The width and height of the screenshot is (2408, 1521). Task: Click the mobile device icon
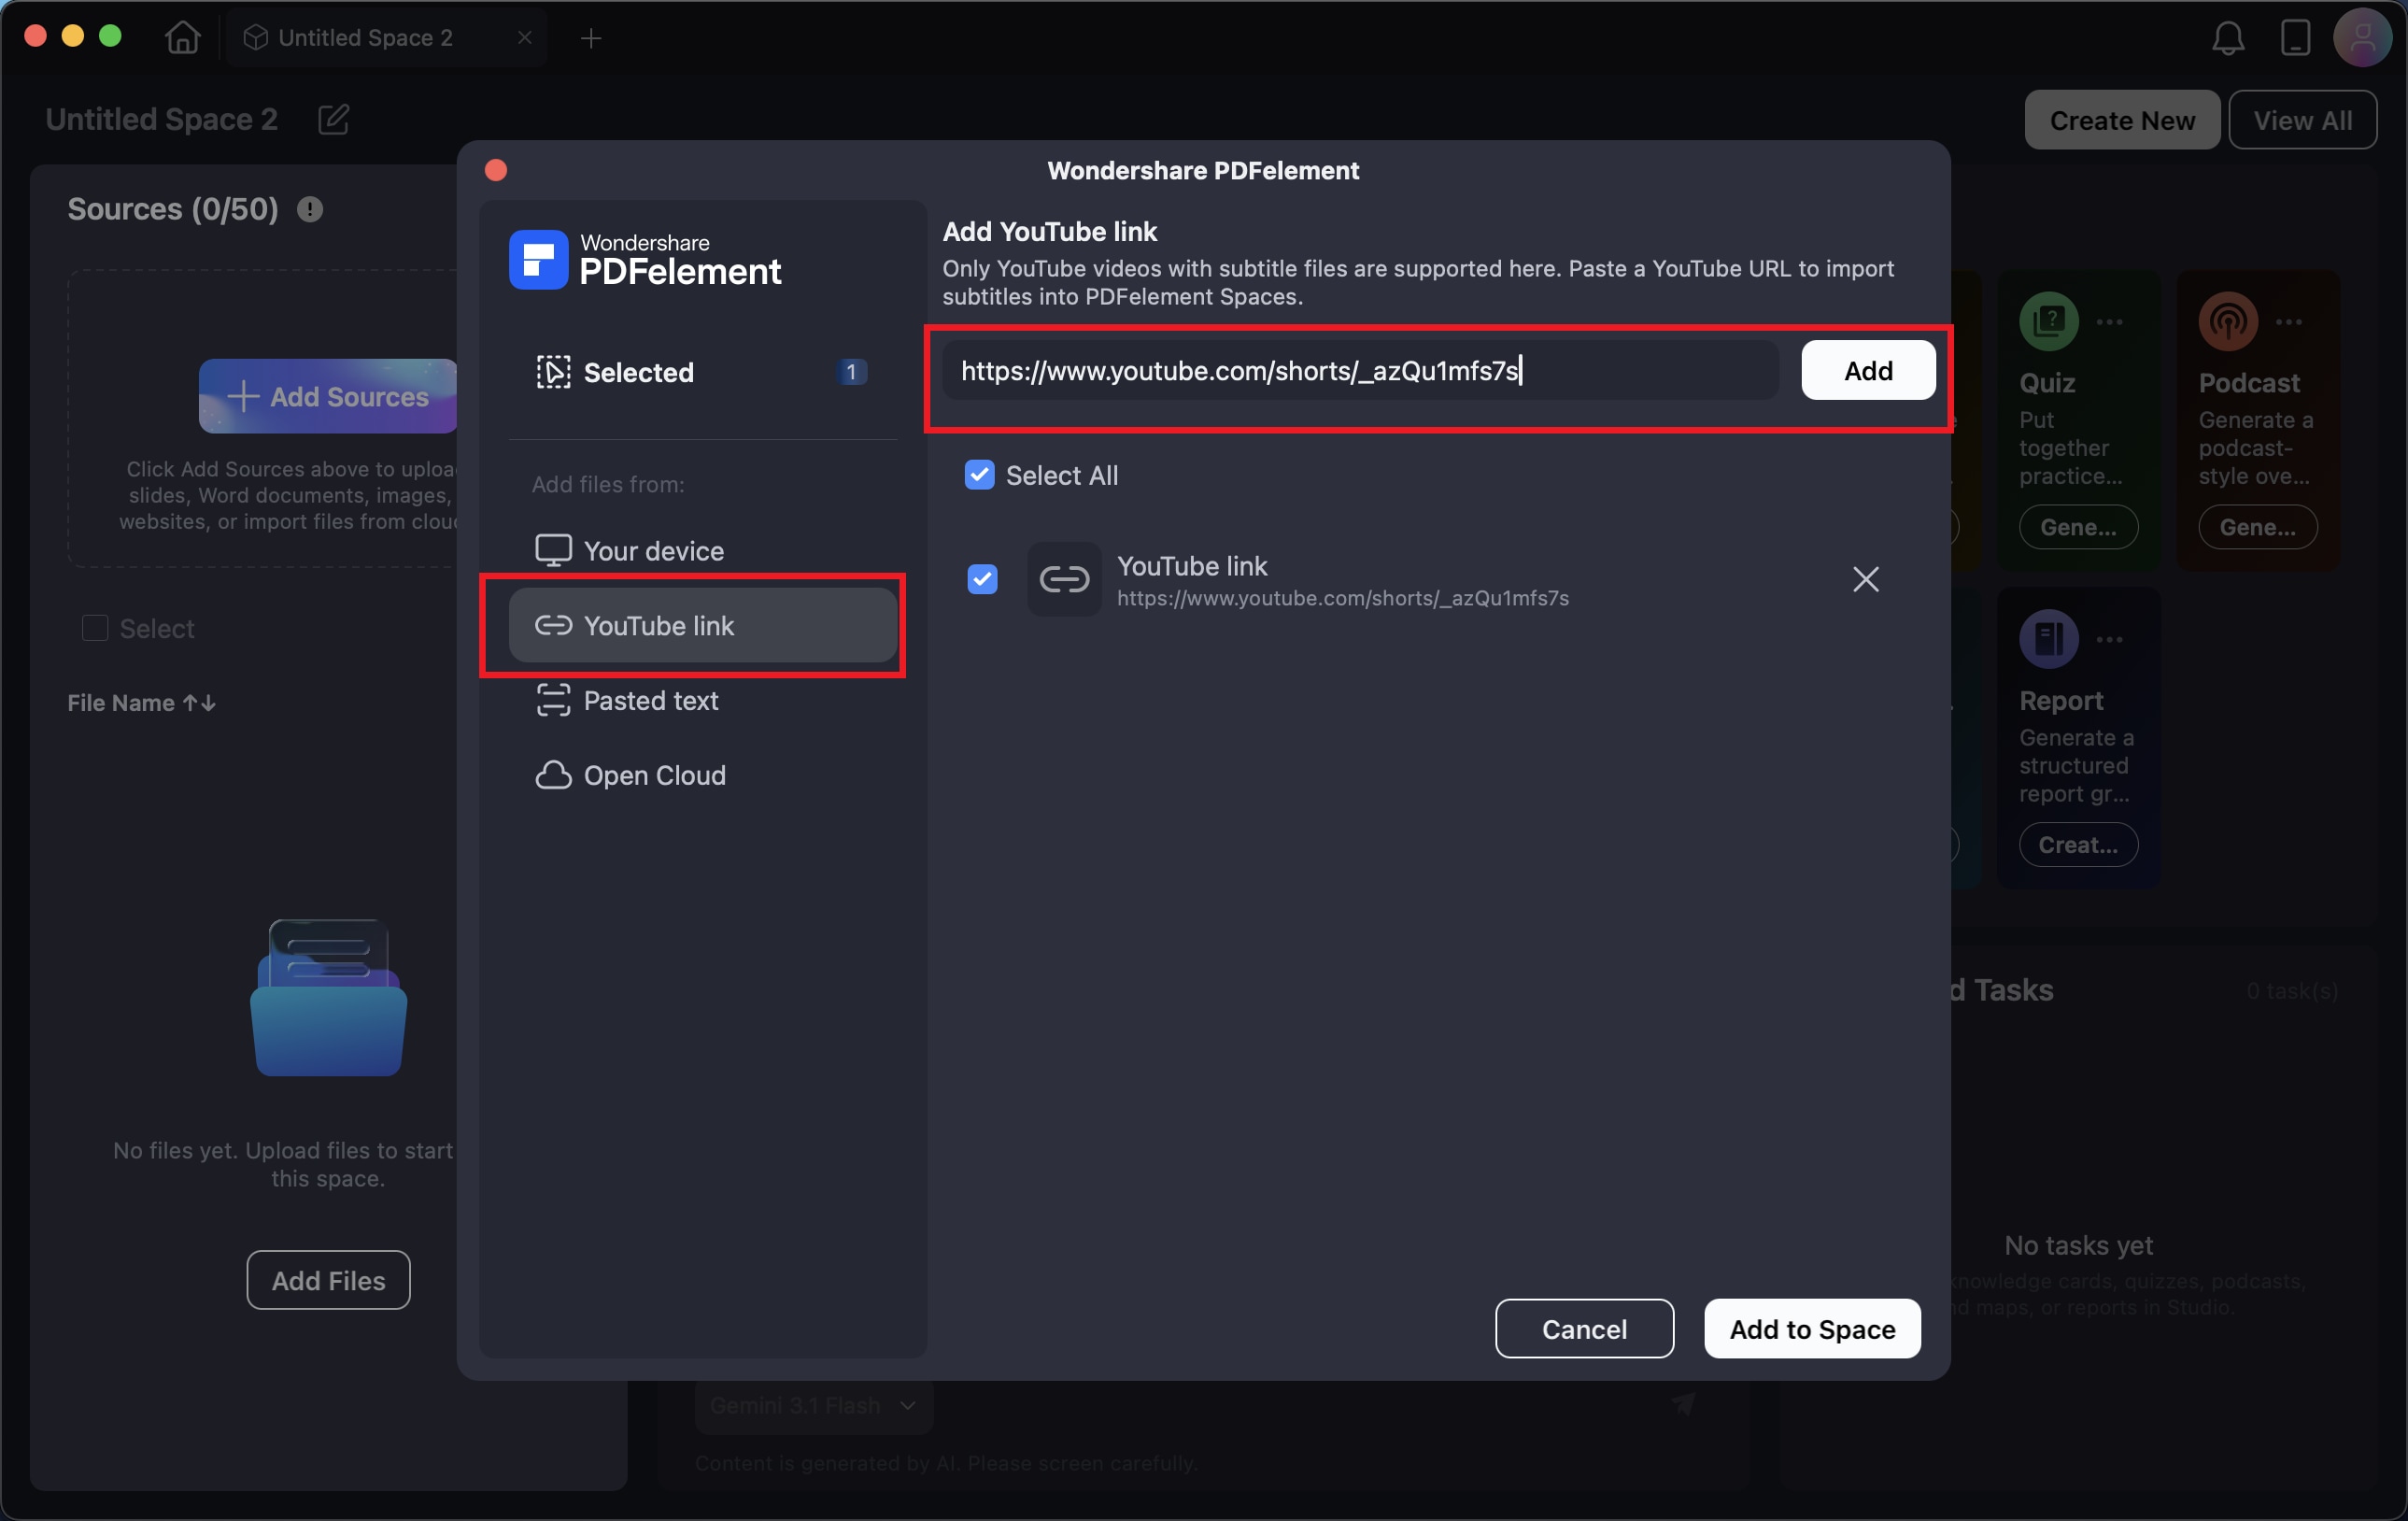(x=2295, y=38)
